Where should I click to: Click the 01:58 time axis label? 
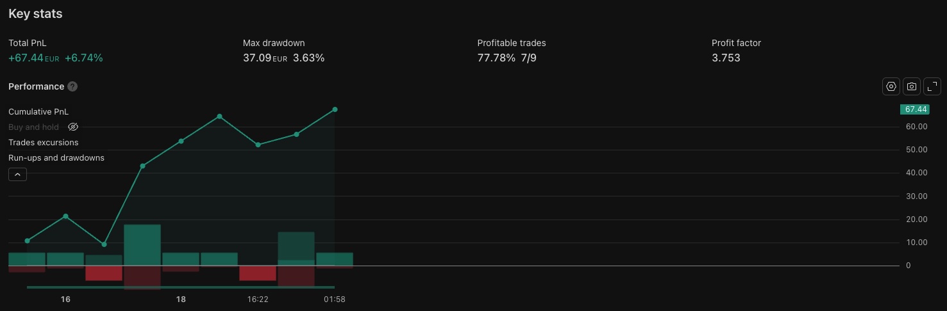(x=335, y=299)
